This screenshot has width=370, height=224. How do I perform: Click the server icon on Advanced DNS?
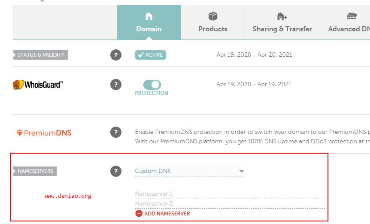point(352,16)
